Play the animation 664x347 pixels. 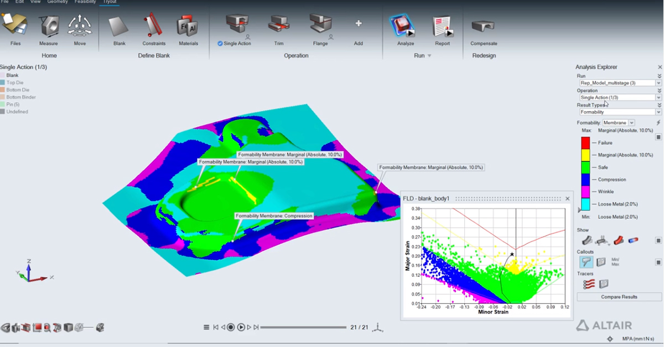(x=241, y=327)
